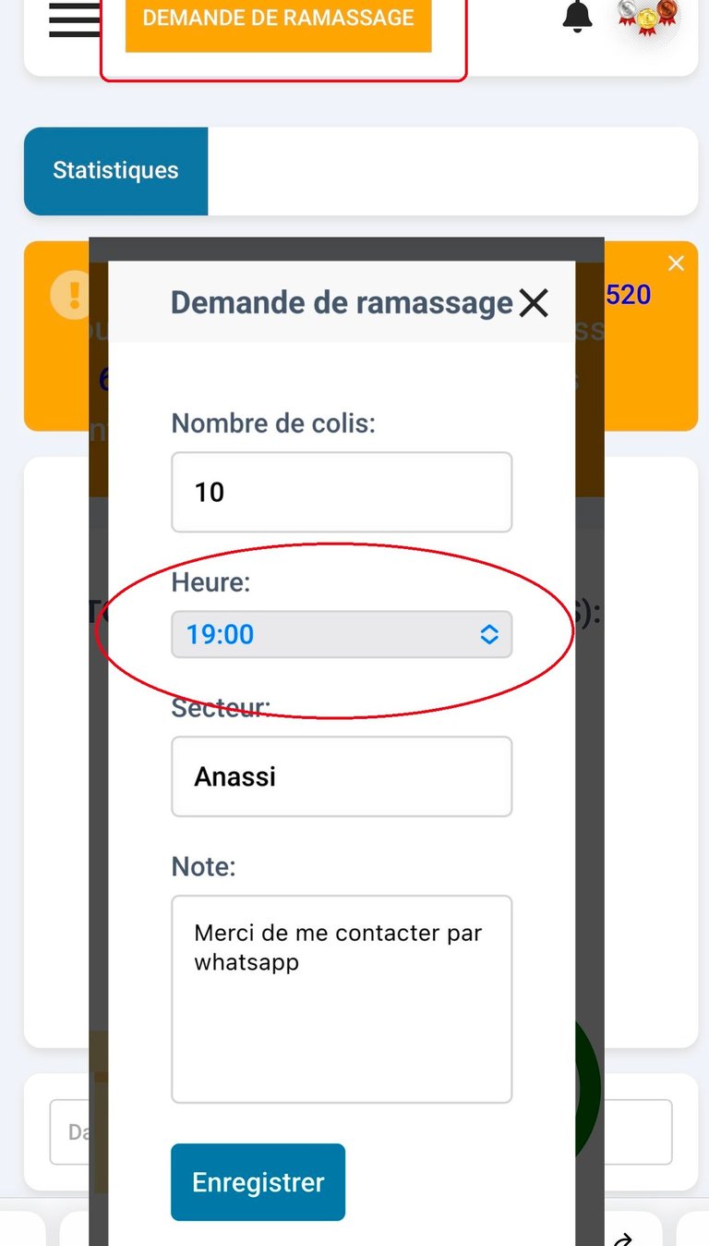Click the up-down chevrons in Heure field

(x=489, y=634)
